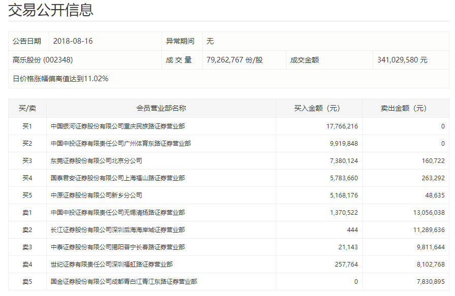The width and height of the screenshot is (455, 296).
Task: Click the 高乐股份 (002348) stock name
Action: coord(43,60)
